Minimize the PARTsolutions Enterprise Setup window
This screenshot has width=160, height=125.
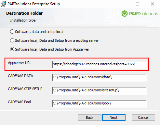123,4
